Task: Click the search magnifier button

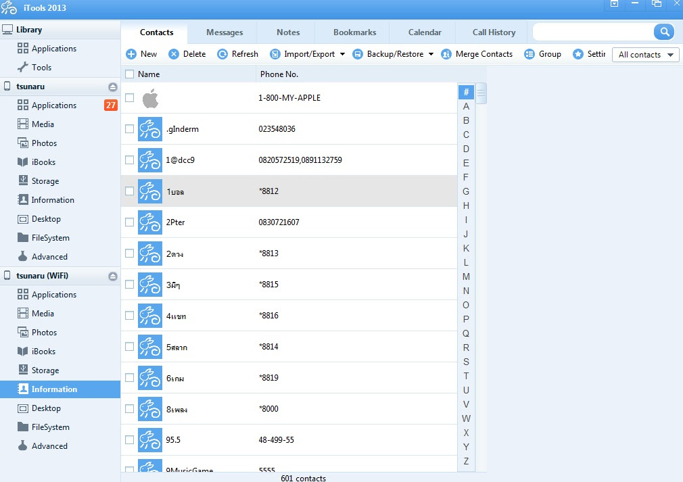Action: coord(664,32)
